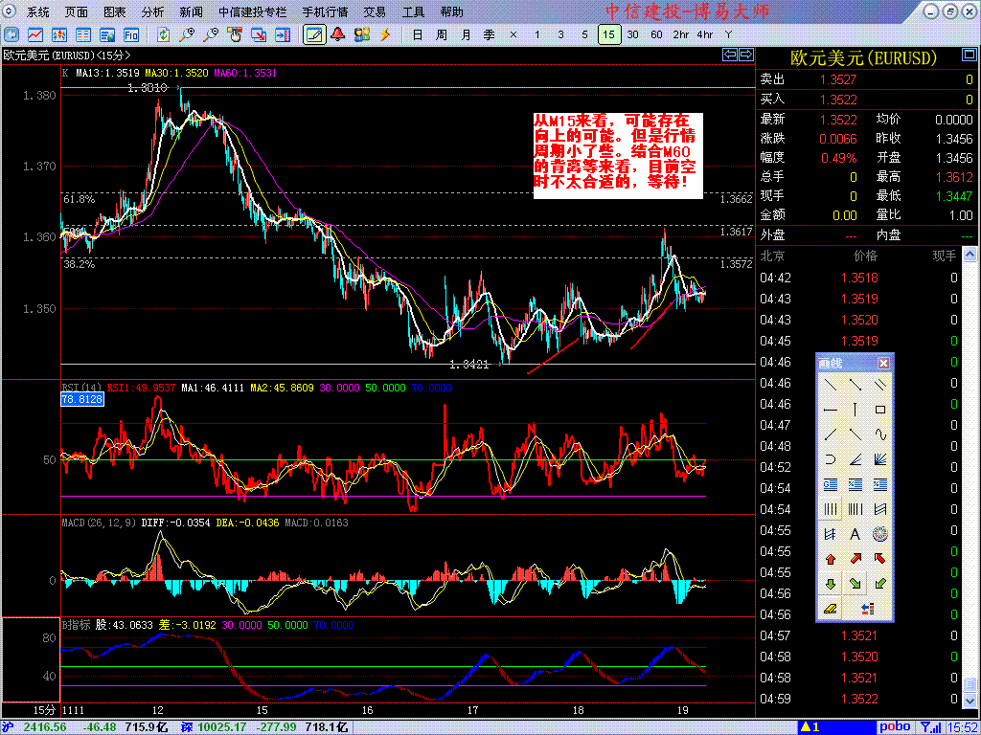Select the horizontal line drawing tool
Screen dimensions: 981x735
click(831, 410)
